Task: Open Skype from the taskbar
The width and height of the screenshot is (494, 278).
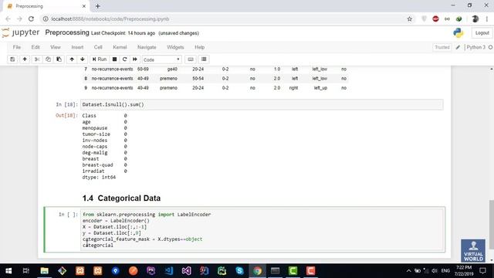Action: [x=239, y=271]
